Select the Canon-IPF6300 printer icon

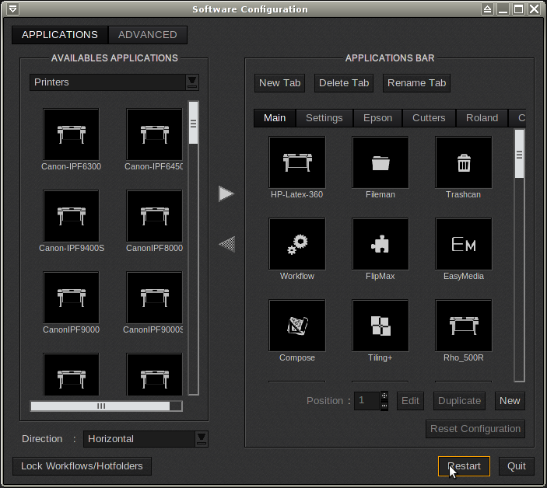[x=71, y=134]
